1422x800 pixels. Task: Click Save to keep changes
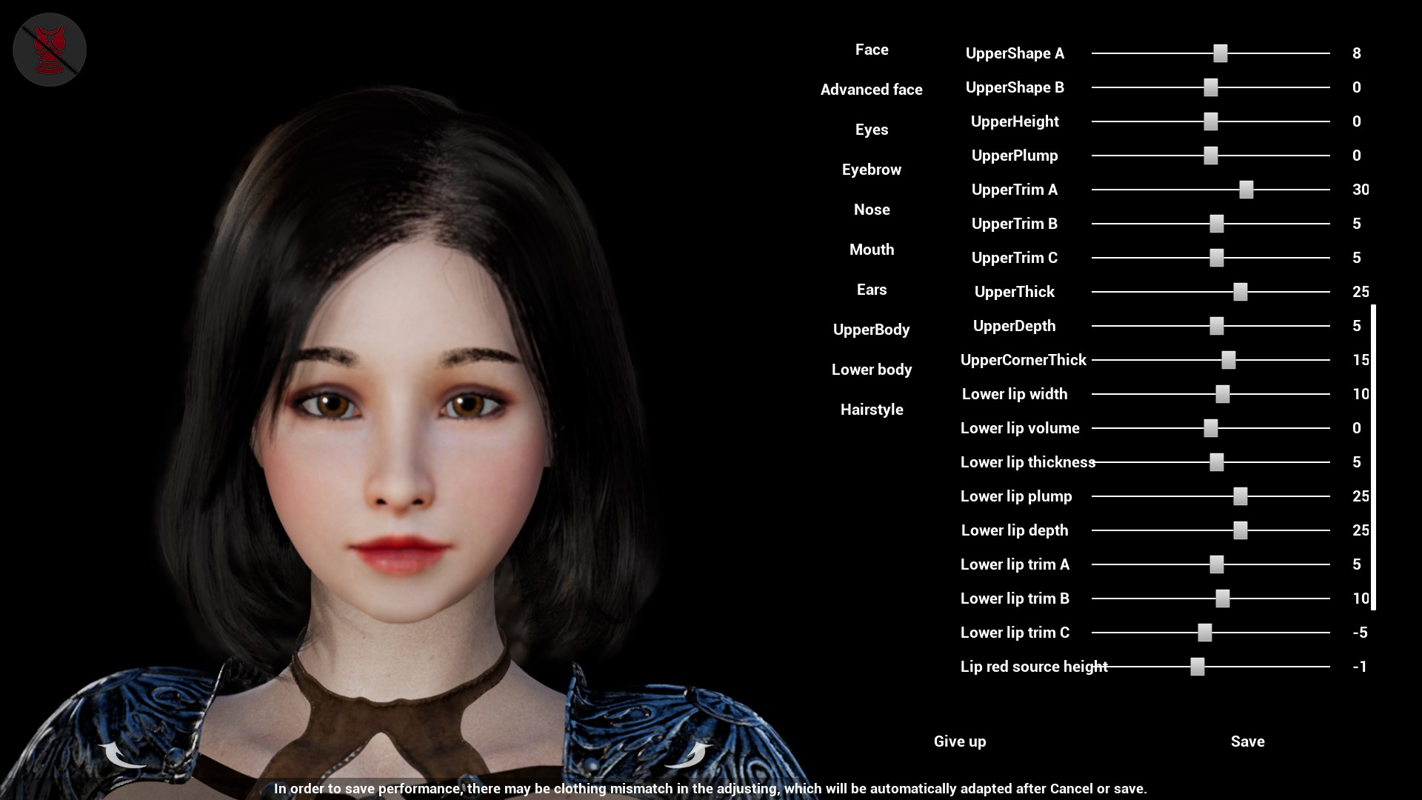pyautogui.click(x=1248, y=741)
